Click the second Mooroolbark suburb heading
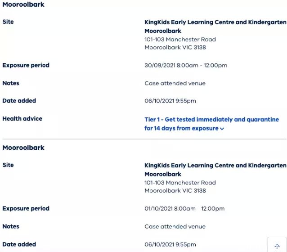The image size is (287, 252). click(x=23, y=148)
